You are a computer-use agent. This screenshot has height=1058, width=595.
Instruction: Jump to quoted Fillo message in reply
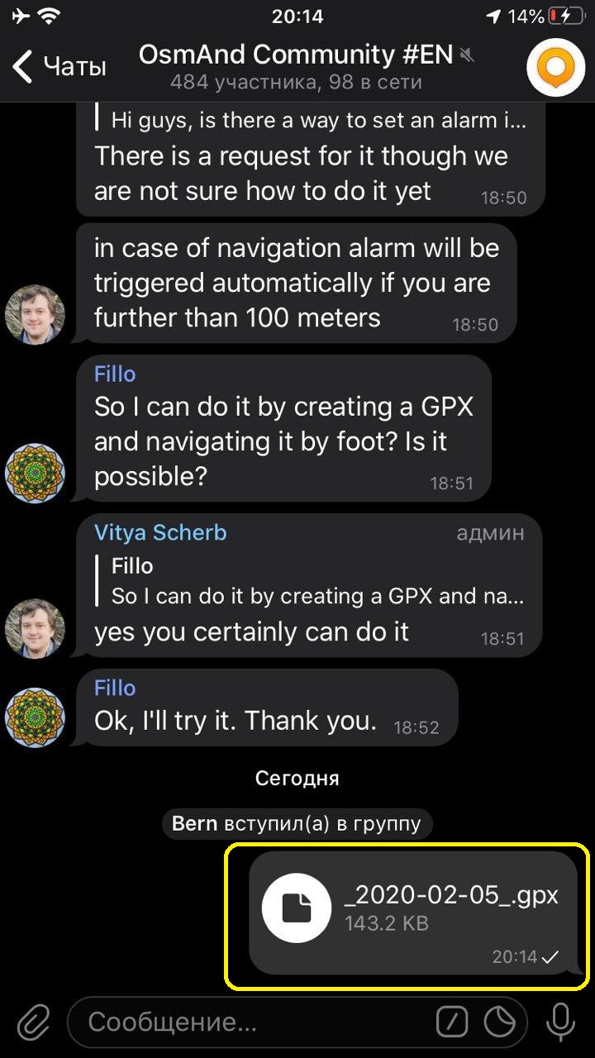pos(318,582)
